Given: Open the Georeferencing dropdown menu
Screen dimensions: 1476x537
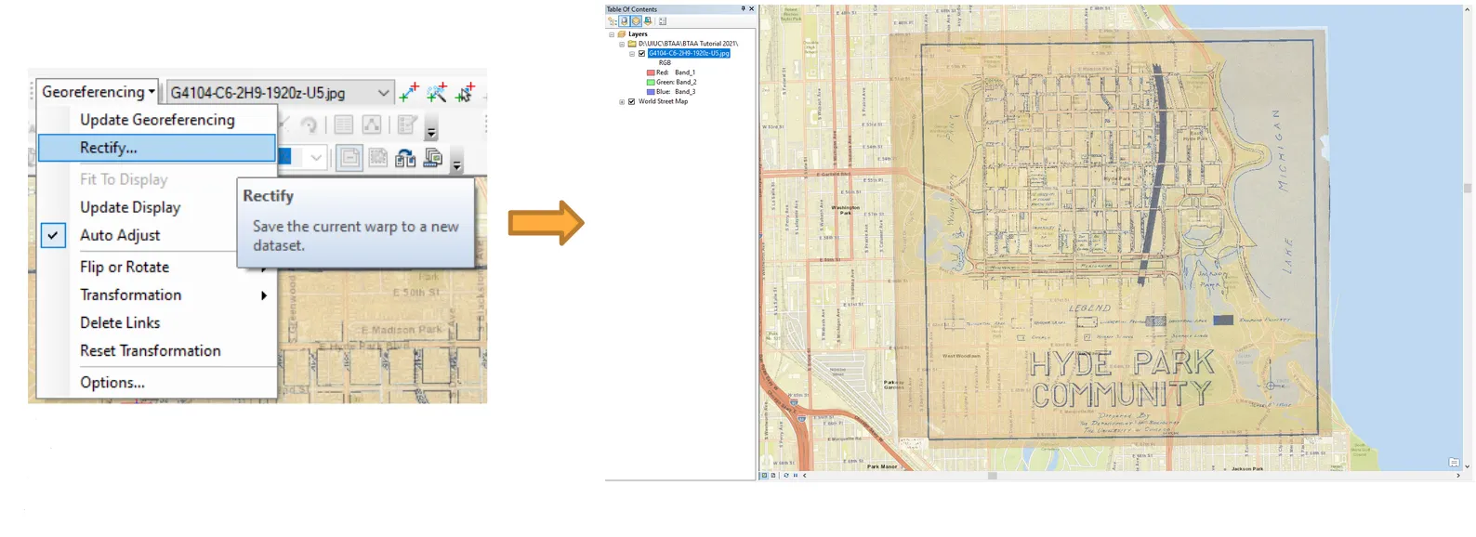Looking at the screenshot, I should pos(98,92).
